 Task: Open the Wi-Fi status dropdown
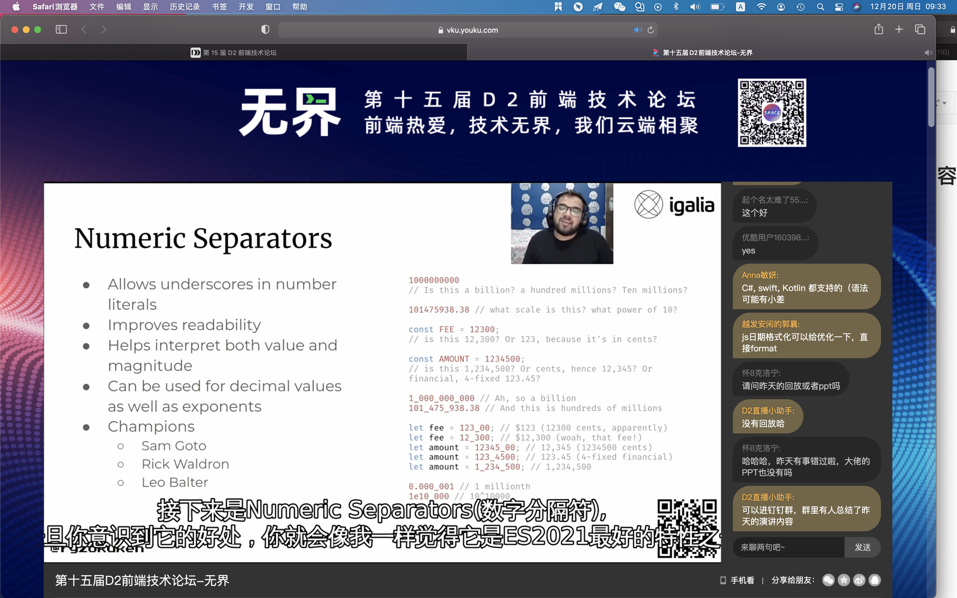[761, 7]
